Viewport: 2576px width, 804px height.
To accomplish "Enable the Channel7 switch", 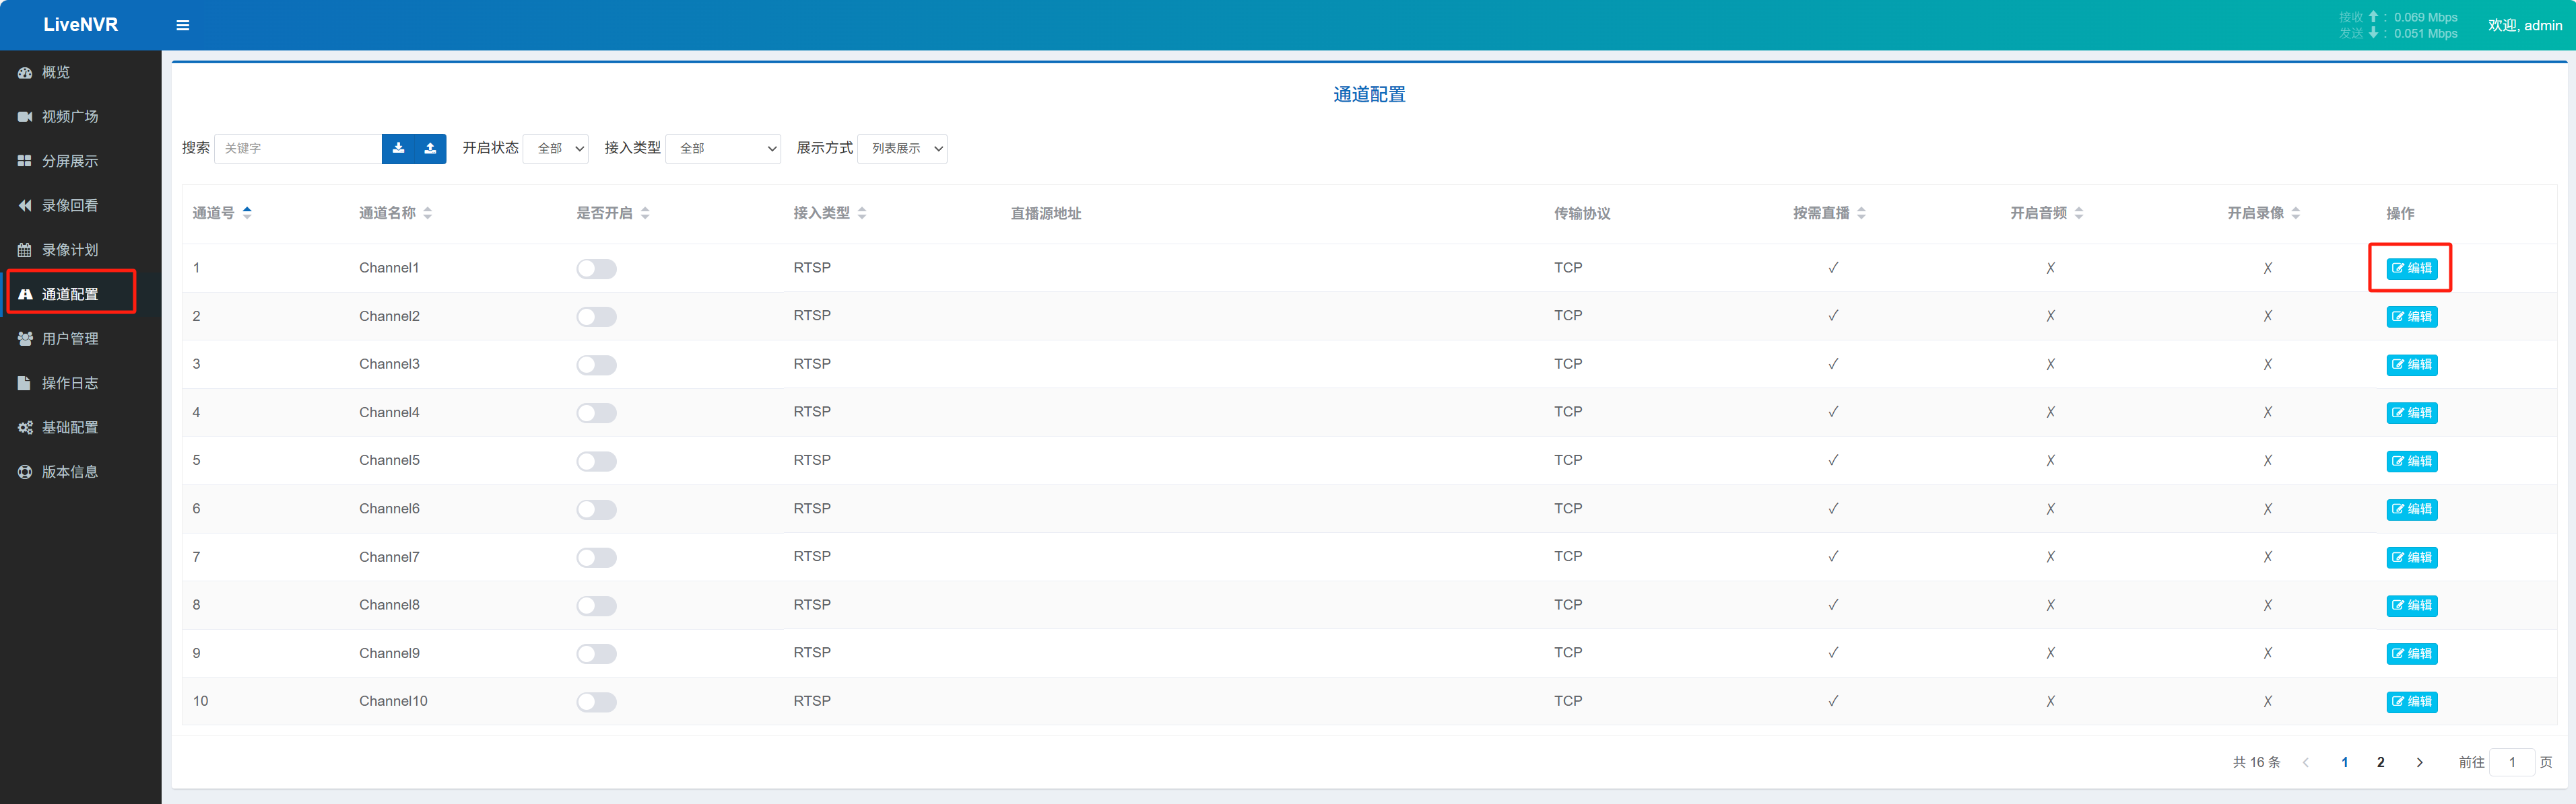I will (x=596, y=557).
